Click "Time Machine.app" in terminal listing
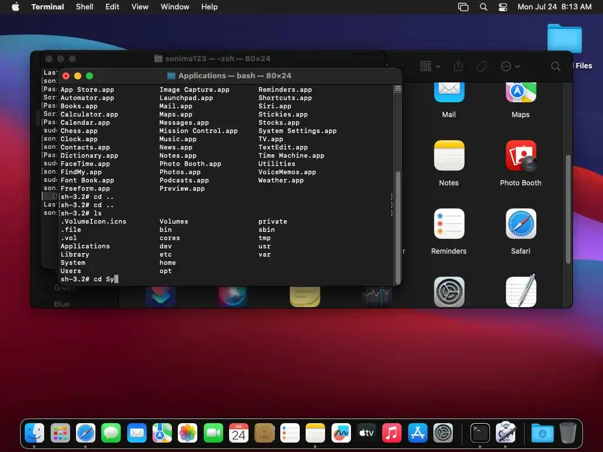This screenshot has height=452, width=603. pyautogui.click(x=291, y=155)
